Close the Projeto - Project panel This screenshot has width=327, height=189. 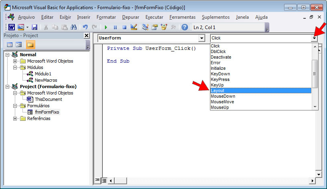tap(87, 35)
